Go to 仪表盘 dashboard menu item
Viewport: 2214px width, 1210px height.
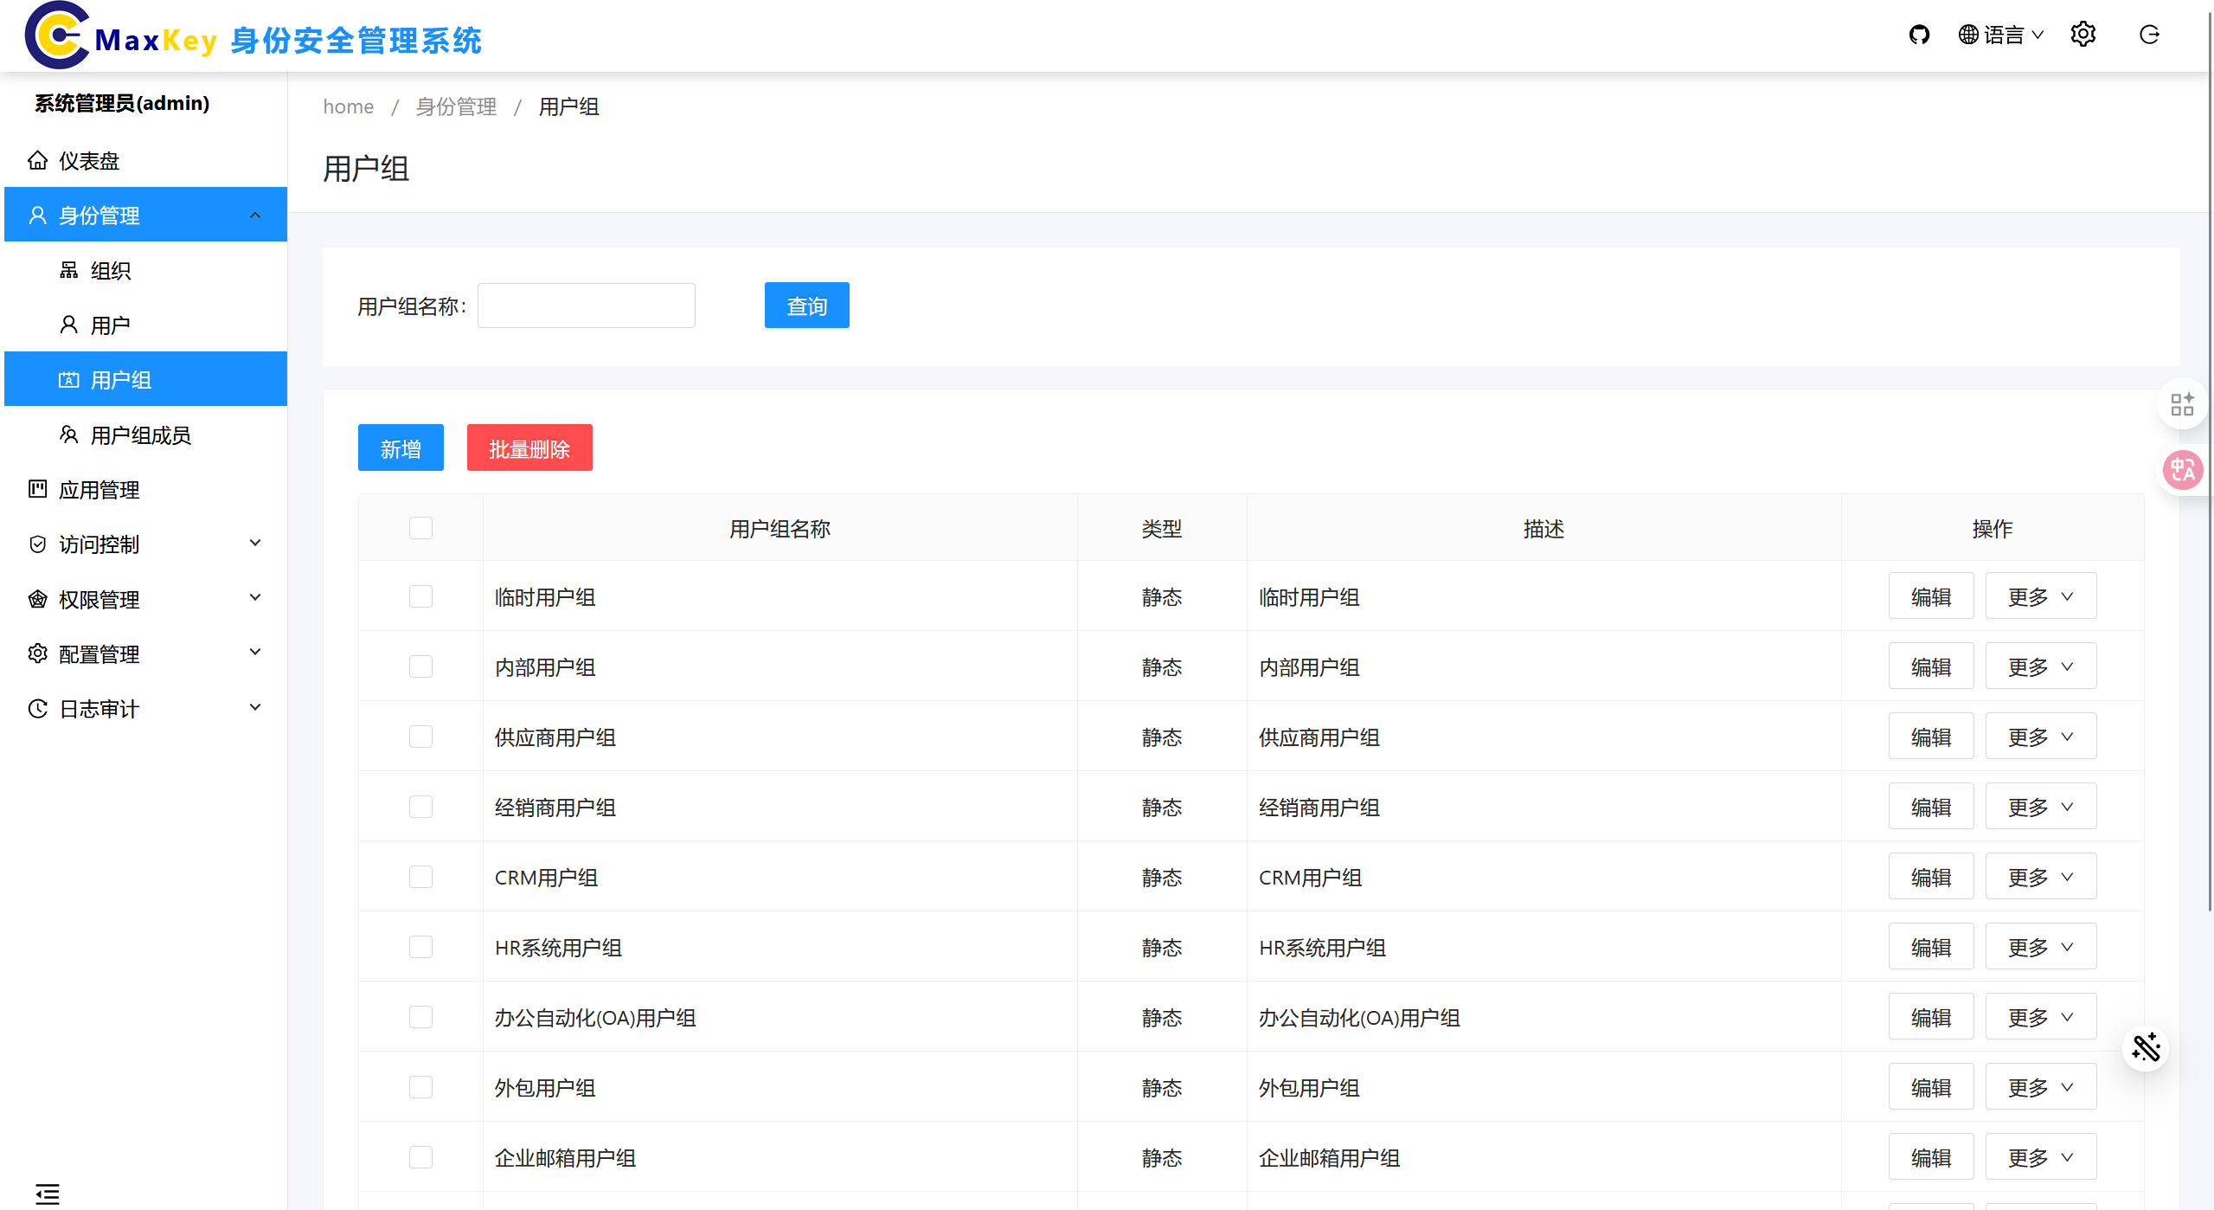pos(88,161)
